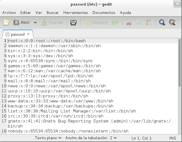This screenshot has height=142, width=182.
Task: Click line number 10 in the gutter
Action: [4, 86]
